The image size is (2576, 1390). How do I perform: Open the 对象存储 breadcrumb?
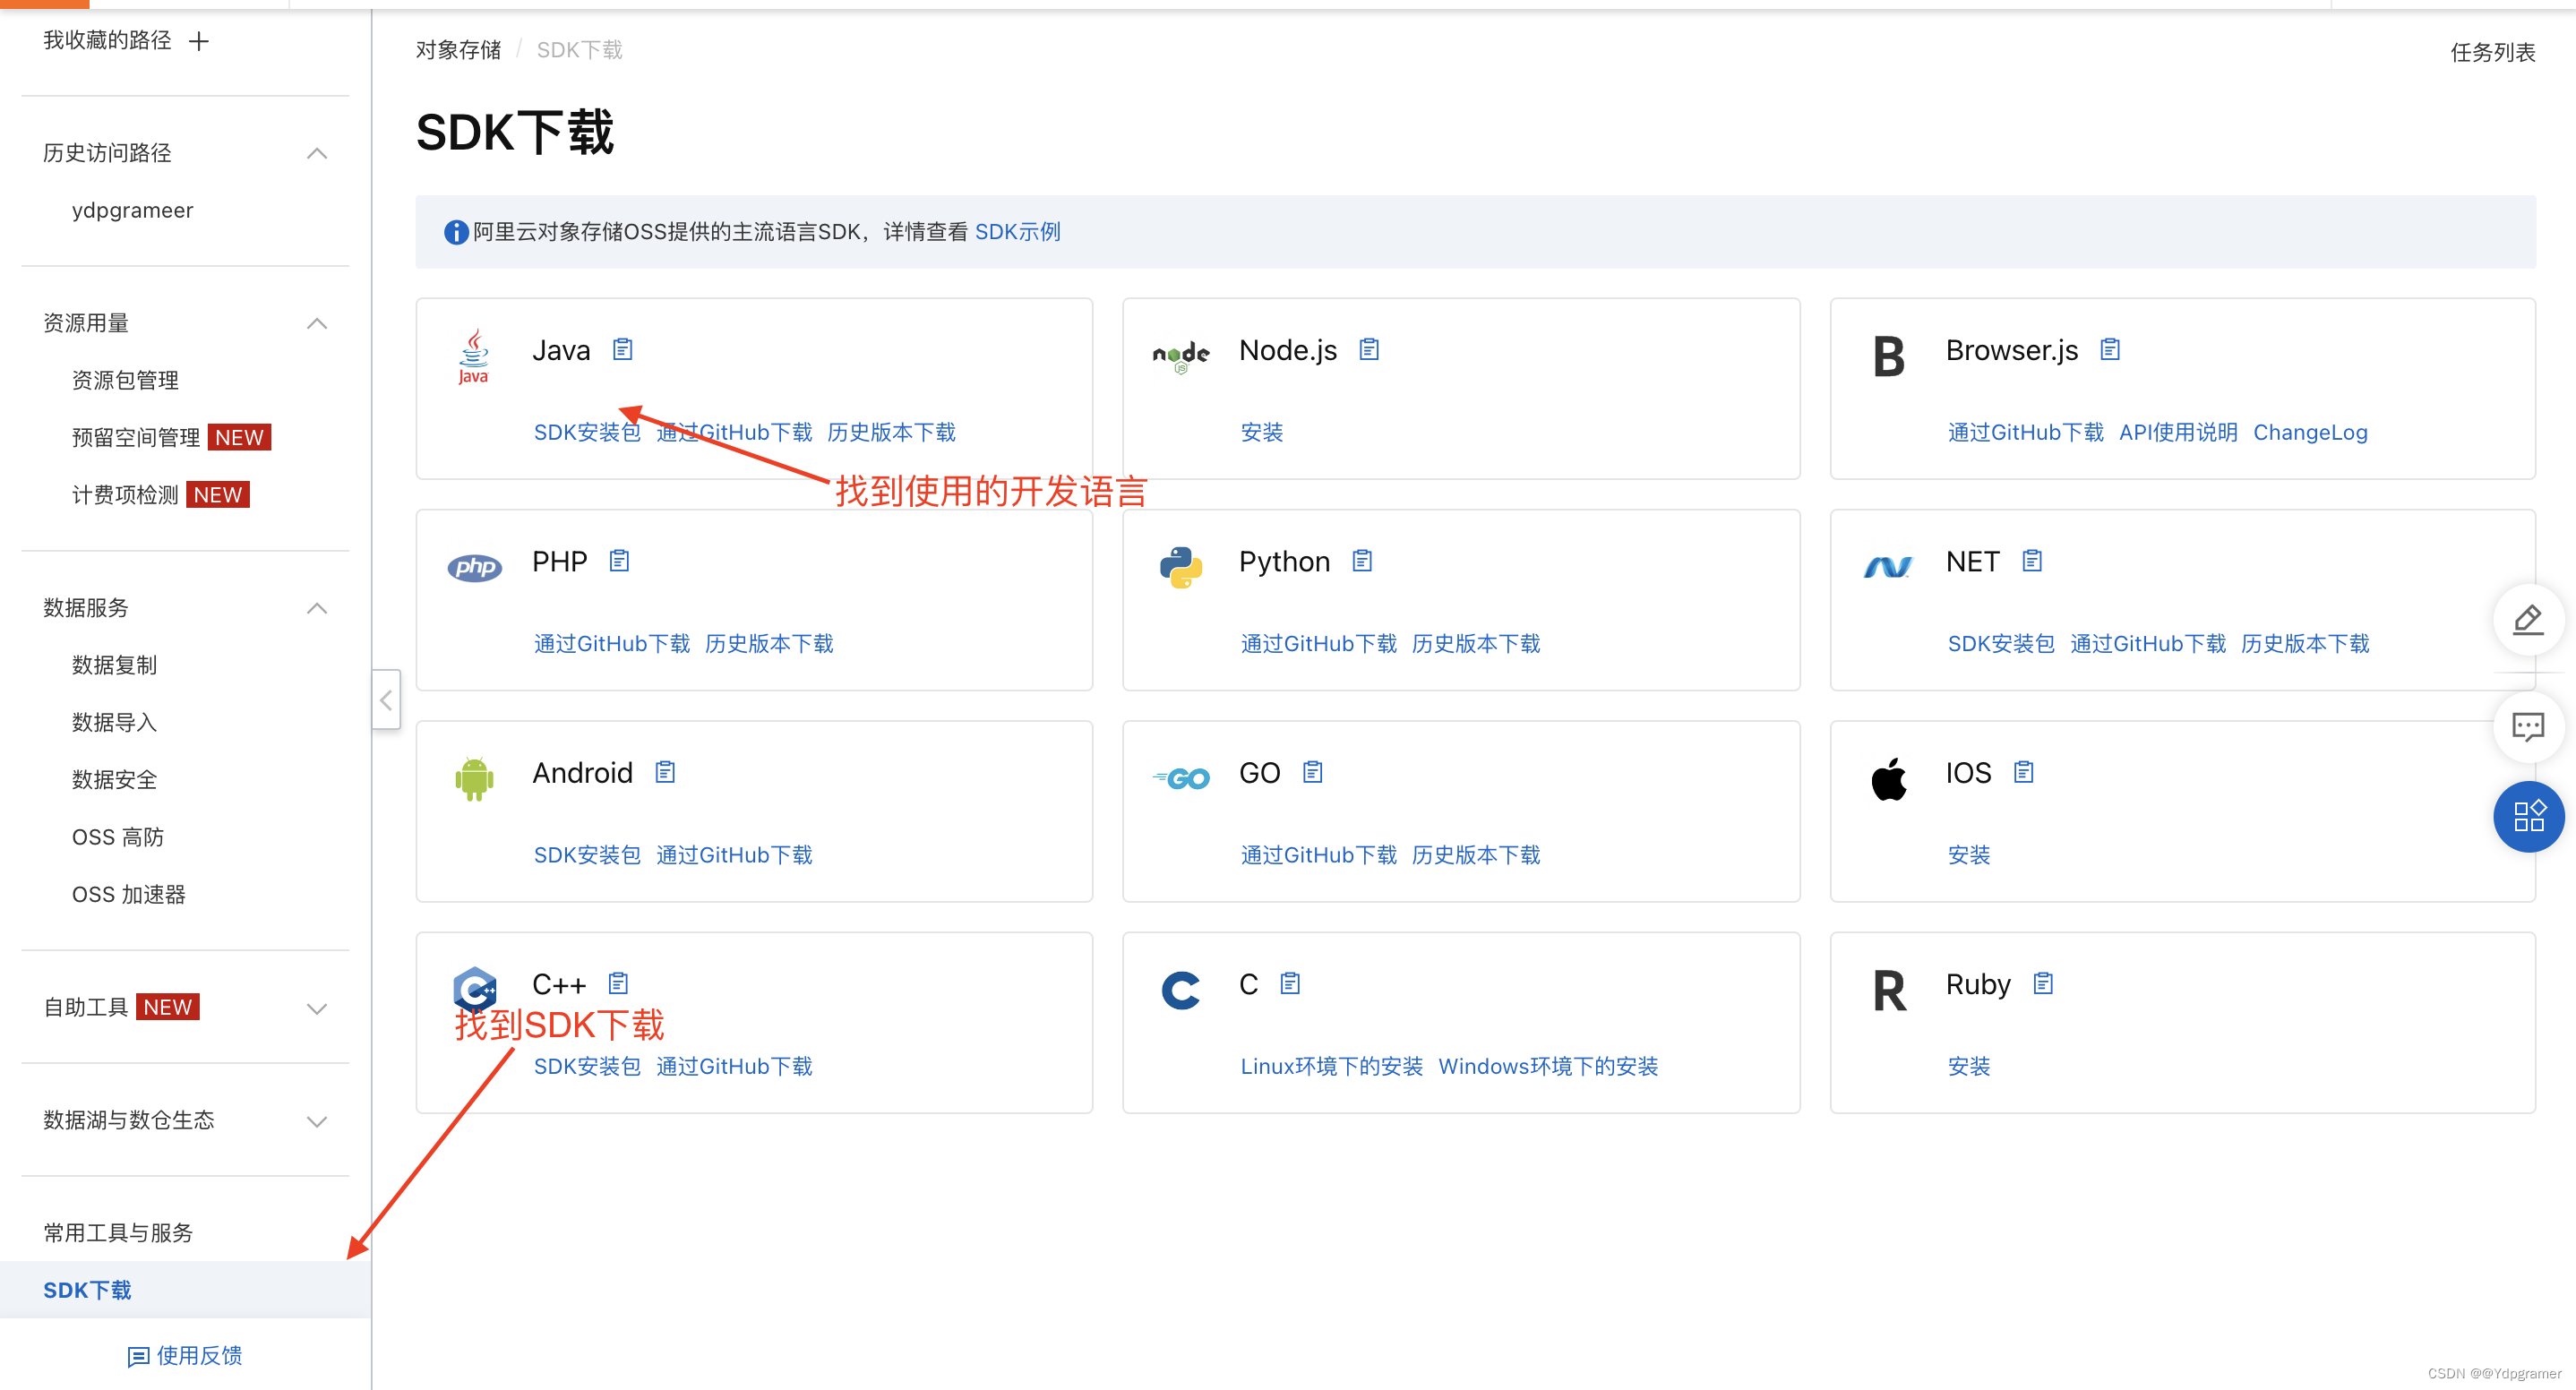point(457,49)
